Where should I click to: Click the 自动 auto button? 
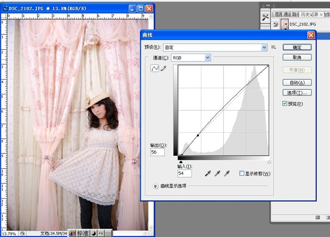pos(297,83)
